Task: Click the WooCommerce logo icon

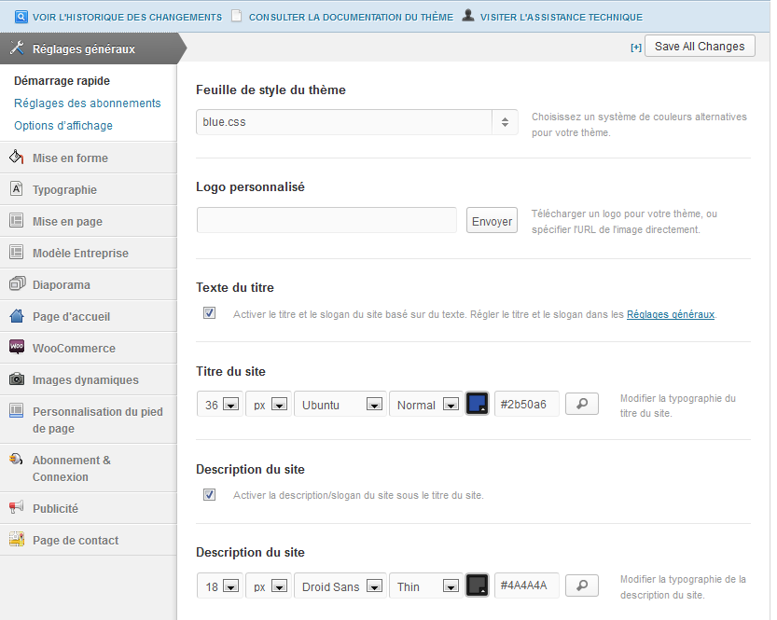Action: (x=16, y=348)
